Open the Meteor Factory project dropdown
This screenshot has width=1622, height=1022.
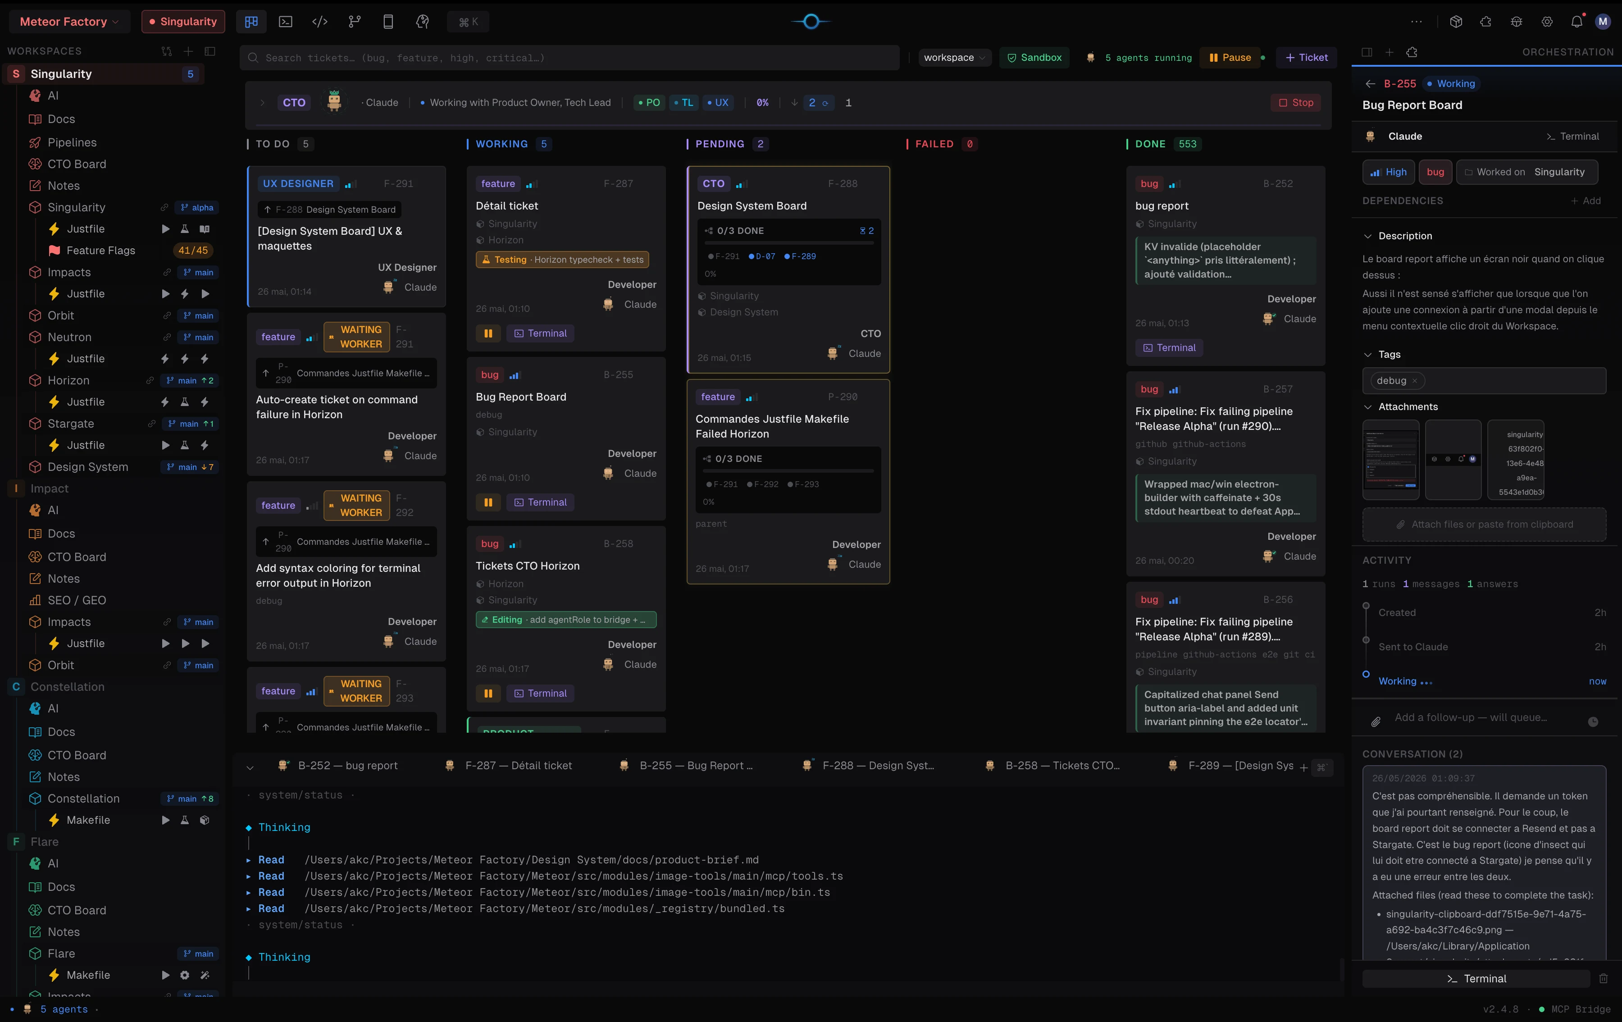click(69, 22)
